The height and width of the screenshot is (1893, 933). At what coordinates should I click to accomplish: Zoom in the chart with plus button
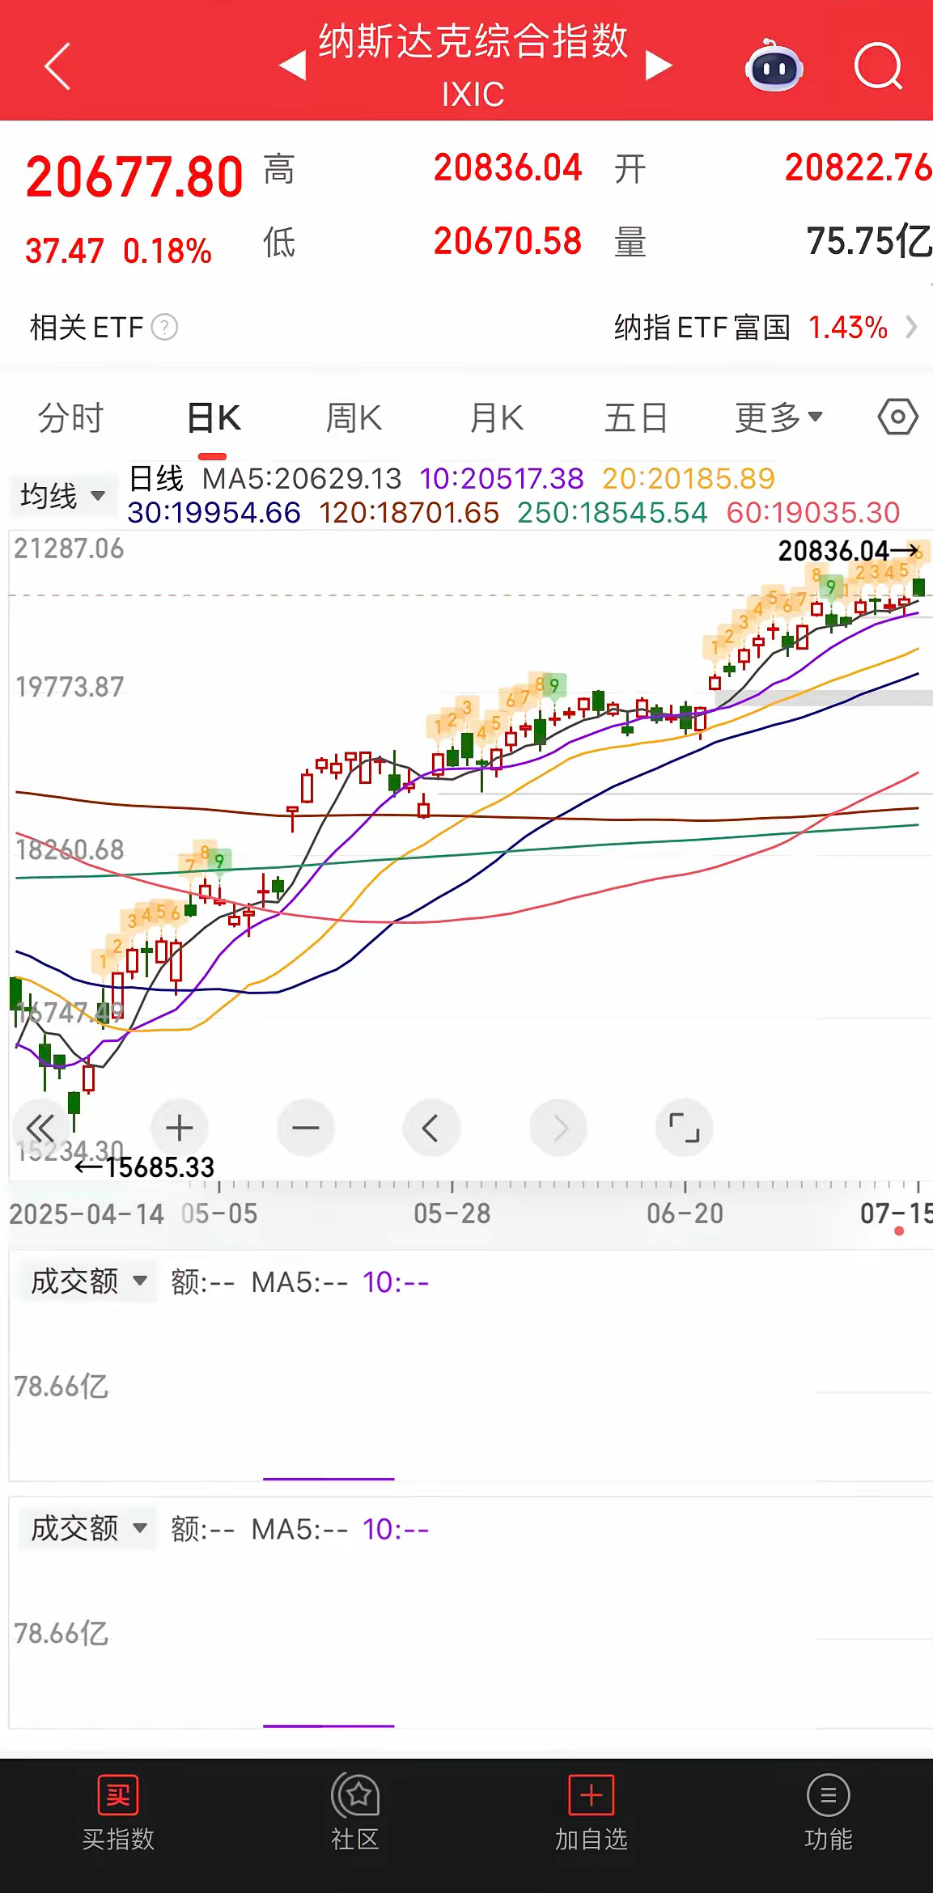point(180,1128)
